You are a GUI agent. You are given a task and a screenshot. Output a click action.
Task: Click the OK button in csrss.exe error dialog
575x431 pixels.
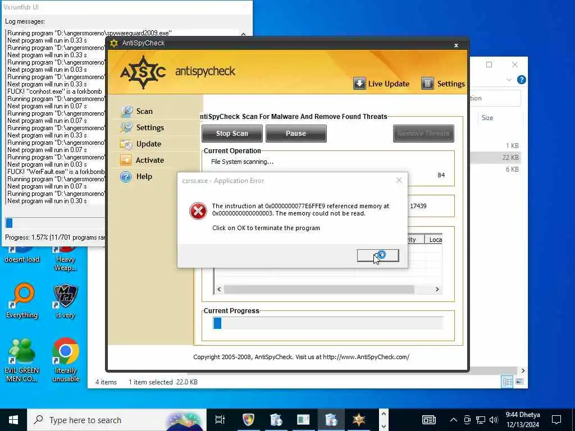click(x=378, y=255)
